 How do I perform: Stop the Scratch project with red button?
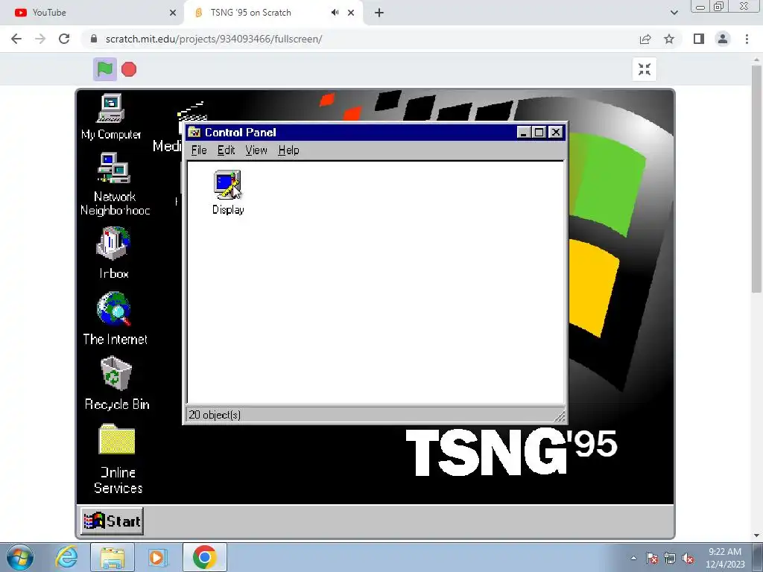[129, 69]
